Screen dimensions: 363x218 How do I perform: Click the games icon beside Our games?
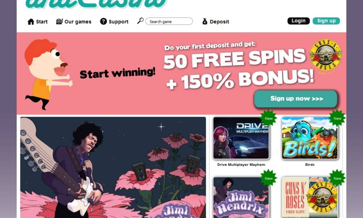point(59,21)
